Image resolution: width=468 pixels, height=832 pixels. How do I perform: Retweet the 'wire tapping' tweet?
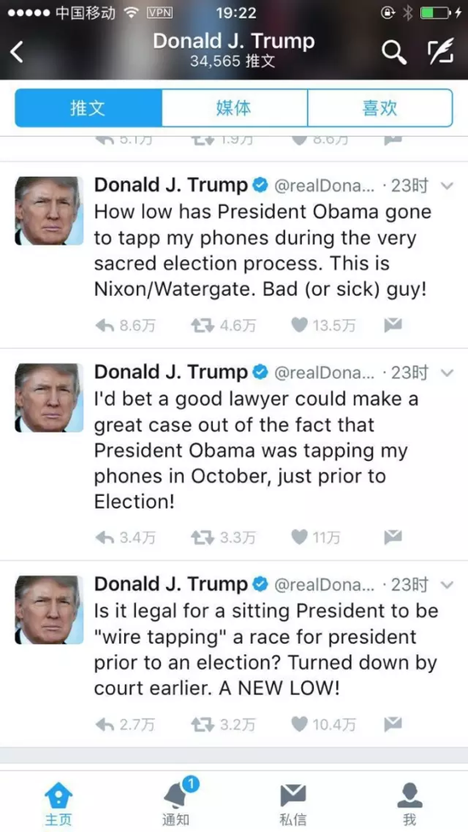(203, 724)
